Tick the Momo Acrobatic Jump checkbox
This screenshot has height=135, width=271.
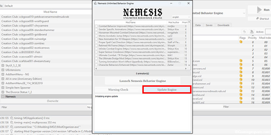(96, 36)
